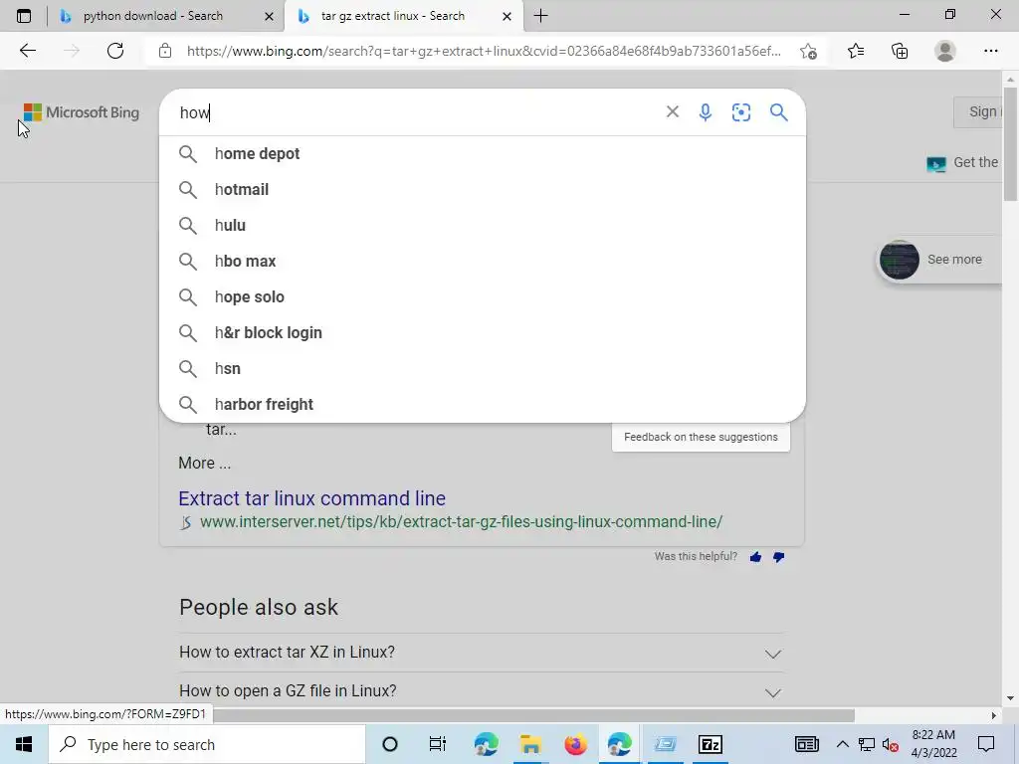Choose the hotmail suggestion
Viewport: 1019px width, 764px height.
pos(483,190)
